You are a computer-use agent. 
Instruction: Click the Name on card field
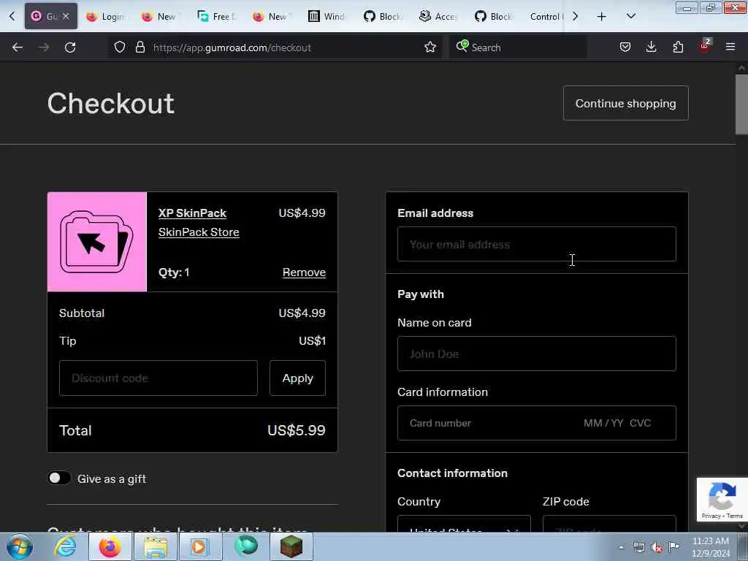[x=537, y=354]
